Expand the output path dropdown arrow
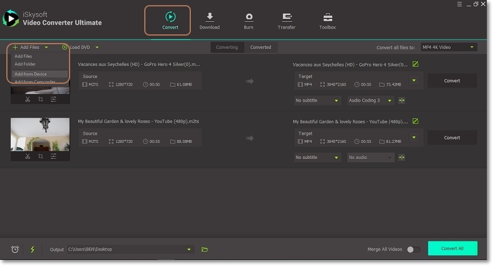 pos(189,250)
